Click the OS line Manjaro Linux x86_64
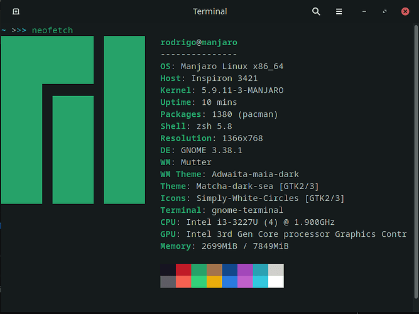Screen dimensions: 419x314 [222, 67]
